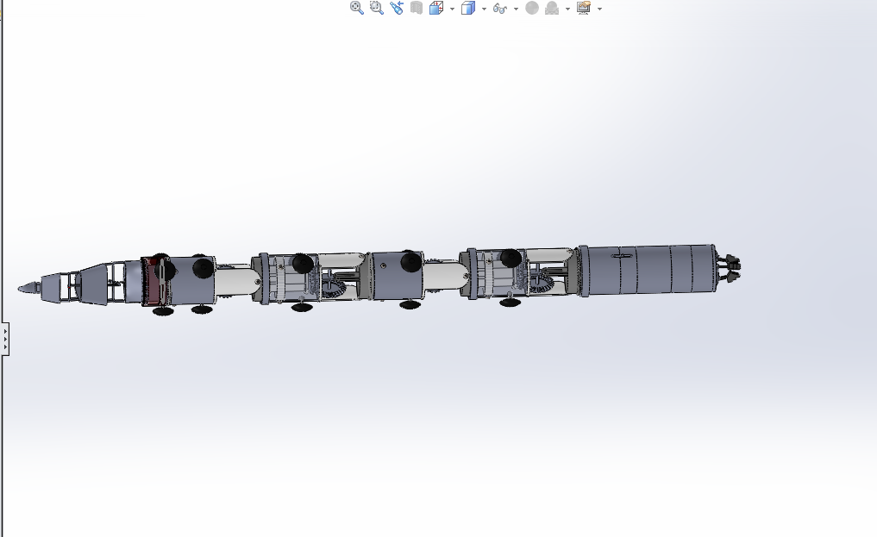This screenshot has height=537, width=877.
Task: Select the pointed nose cone tip
Action: (x=28, y=289)
